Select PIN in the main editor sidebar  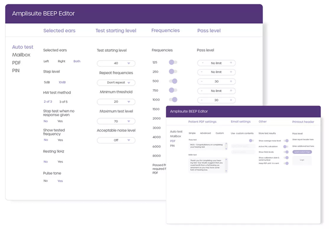pyautogui.click(x=16, y=70)
